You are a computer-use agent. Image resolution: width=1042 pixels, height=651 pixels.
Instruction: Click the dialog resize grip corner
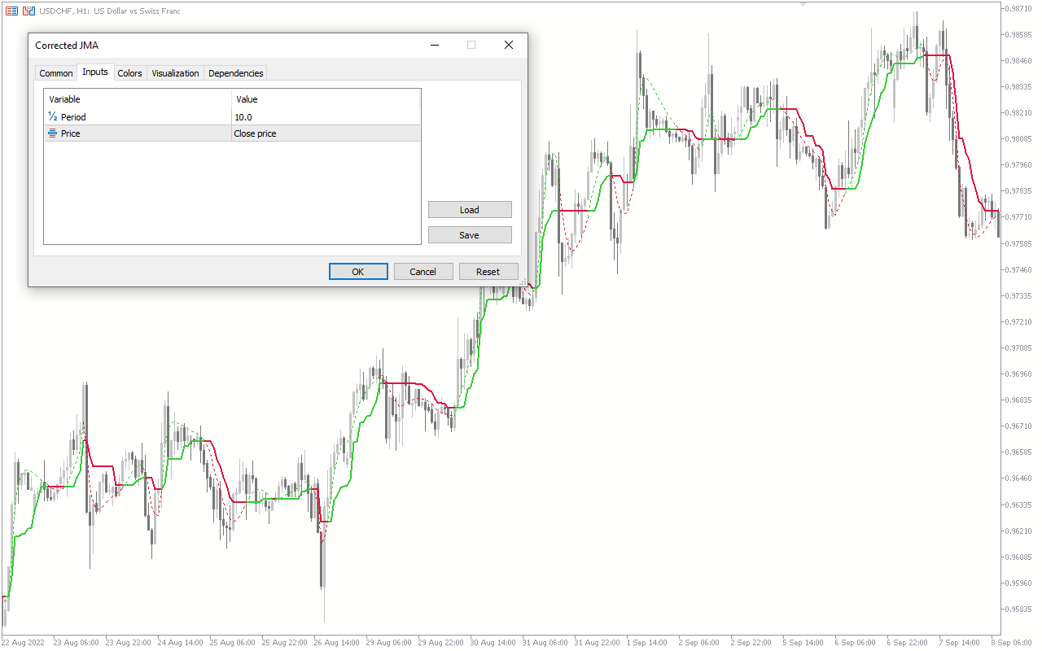pyautogui.click(x=523, y=282)
